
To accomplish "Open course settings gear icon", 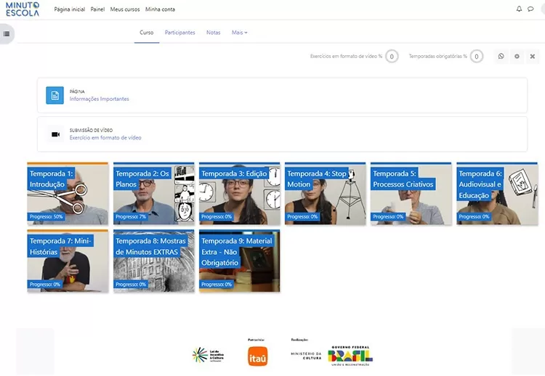I will pyautogui.click(x=517, y=57).
